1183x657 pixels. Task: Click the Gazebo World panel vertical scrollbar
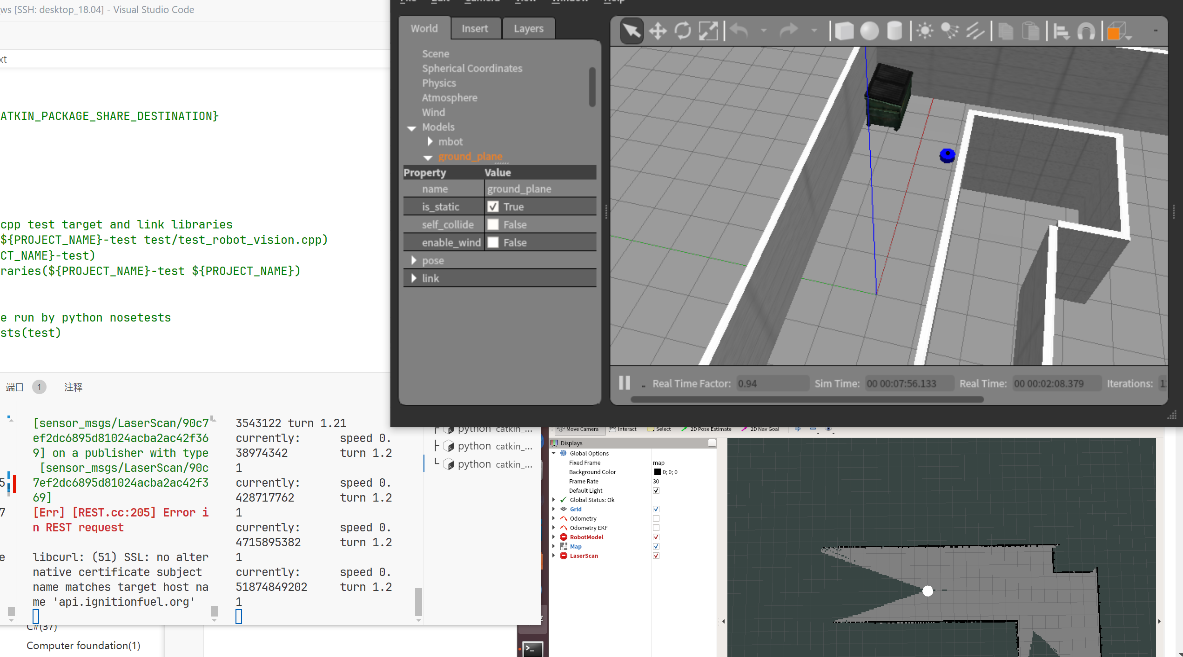(x=592, y=87)
